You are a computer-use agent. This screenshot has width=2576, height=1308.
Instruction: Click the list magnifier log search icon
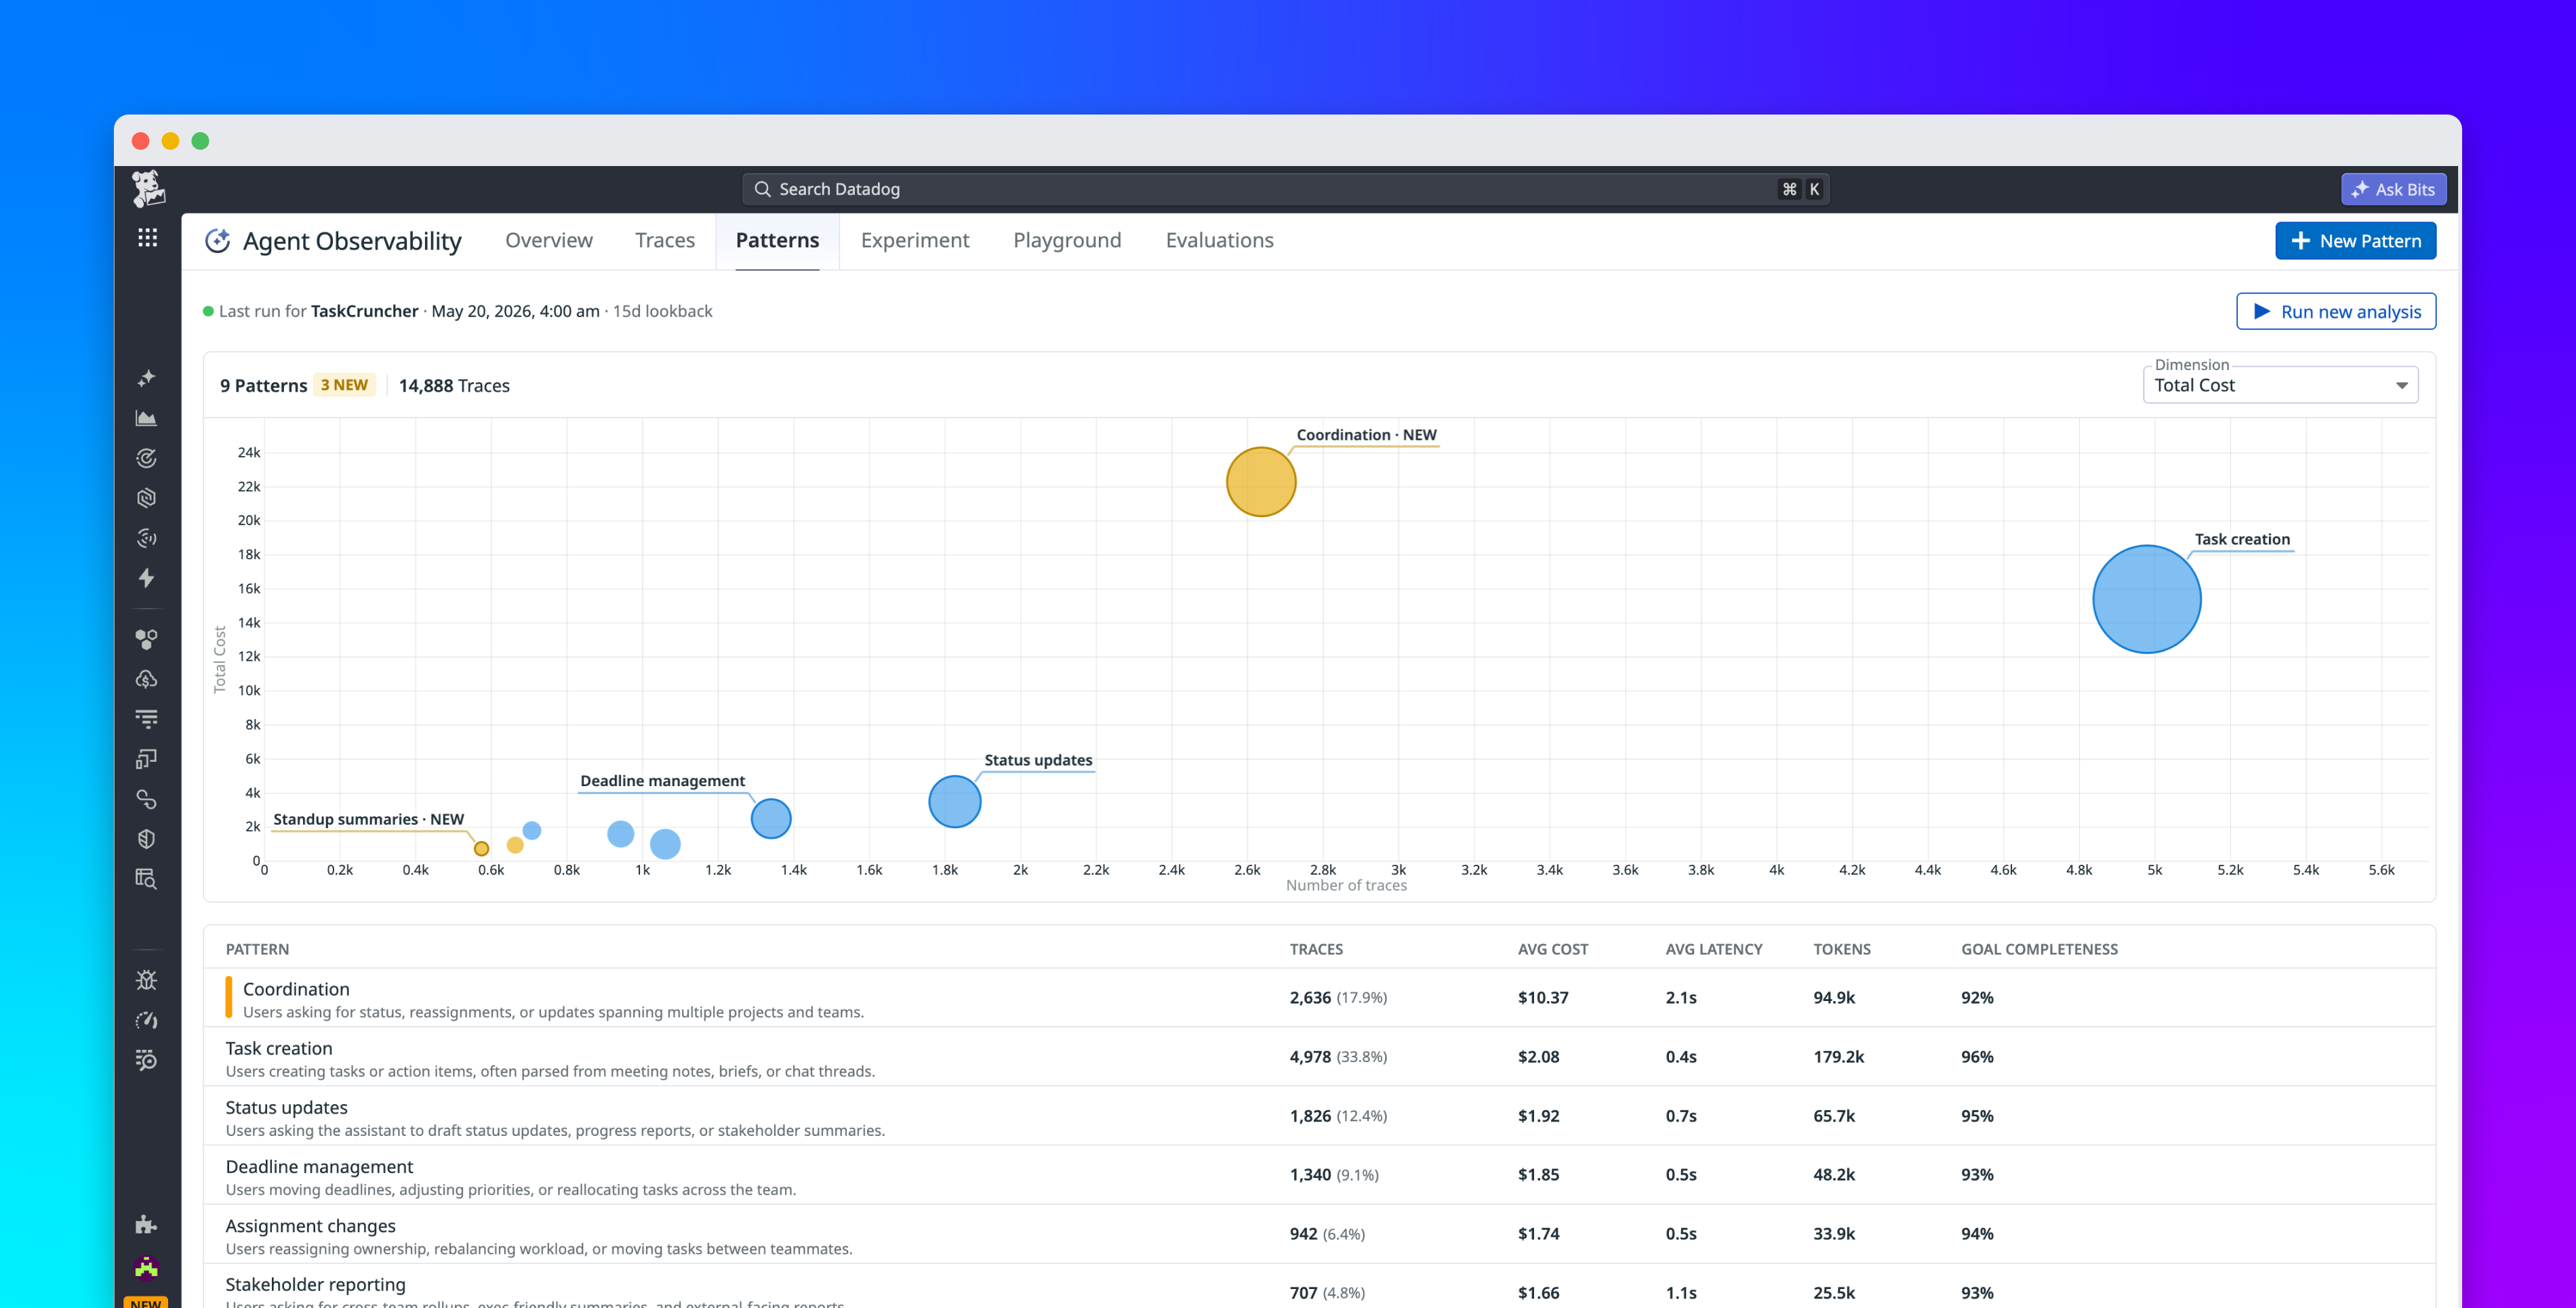pyautogui.click(x=147, y=1060)
